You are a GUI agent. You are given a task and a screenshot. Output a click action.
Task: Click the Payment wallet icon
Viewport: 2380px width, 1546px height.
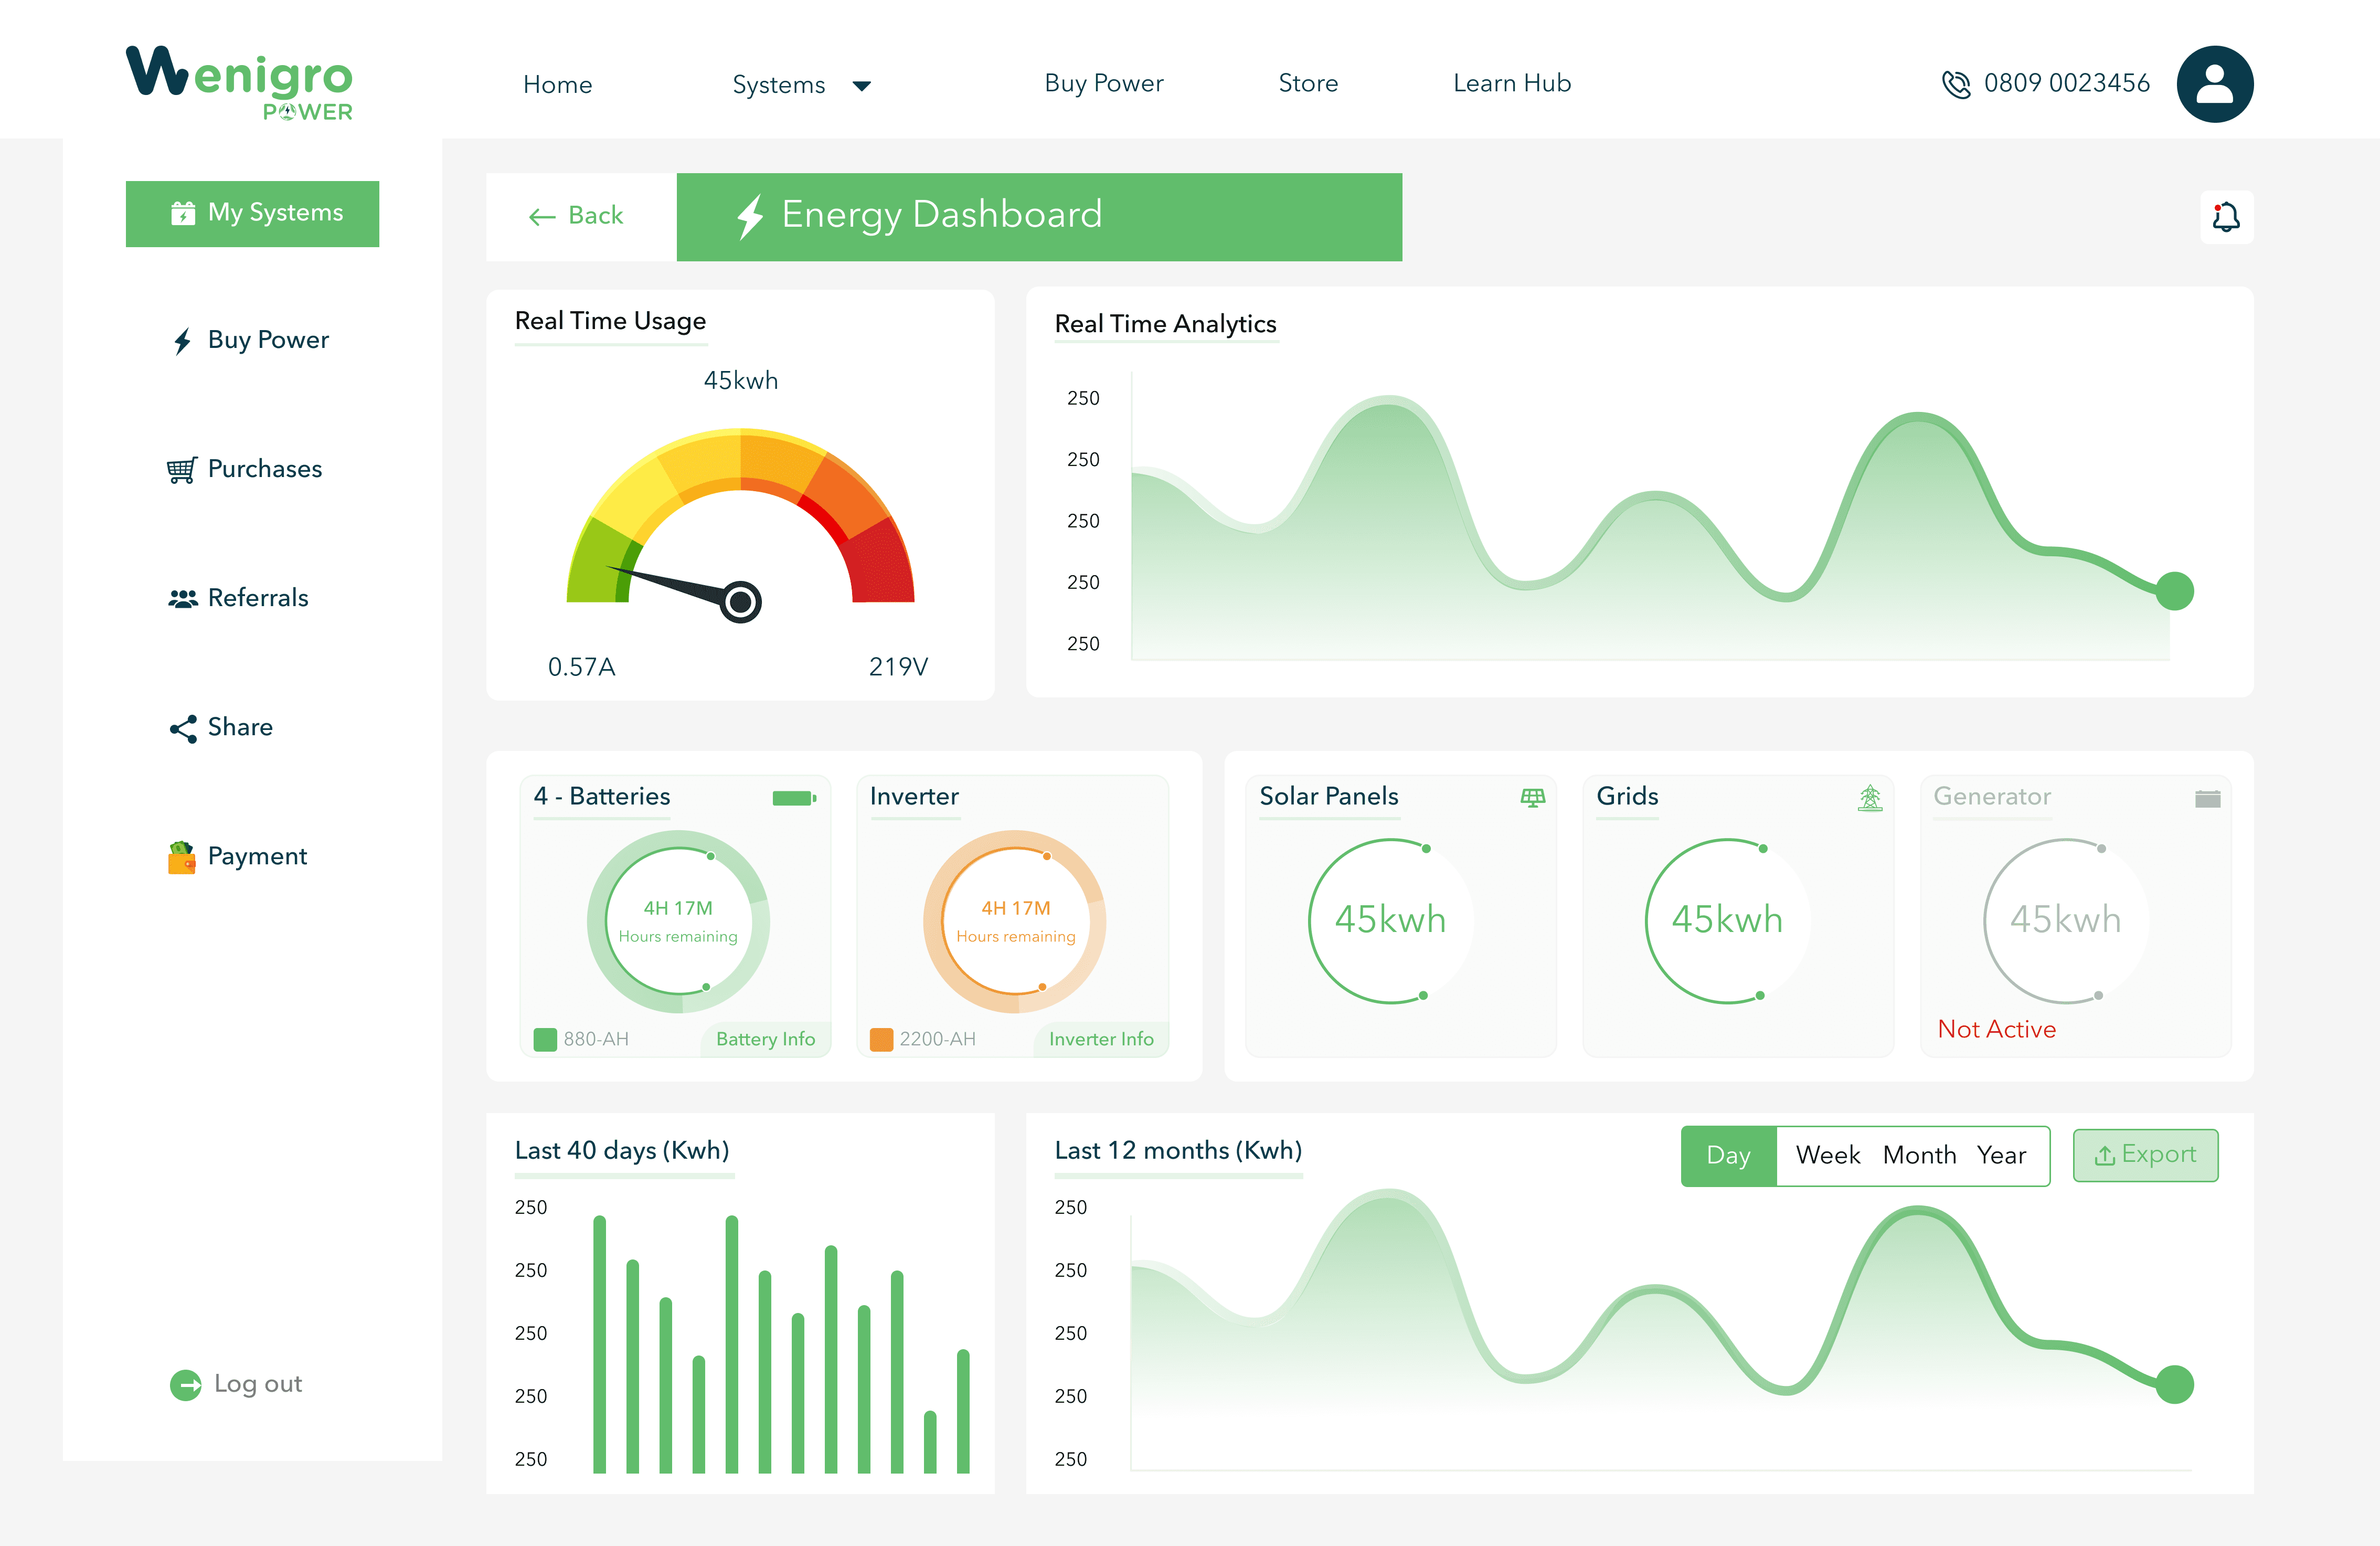tap(181, 857)
